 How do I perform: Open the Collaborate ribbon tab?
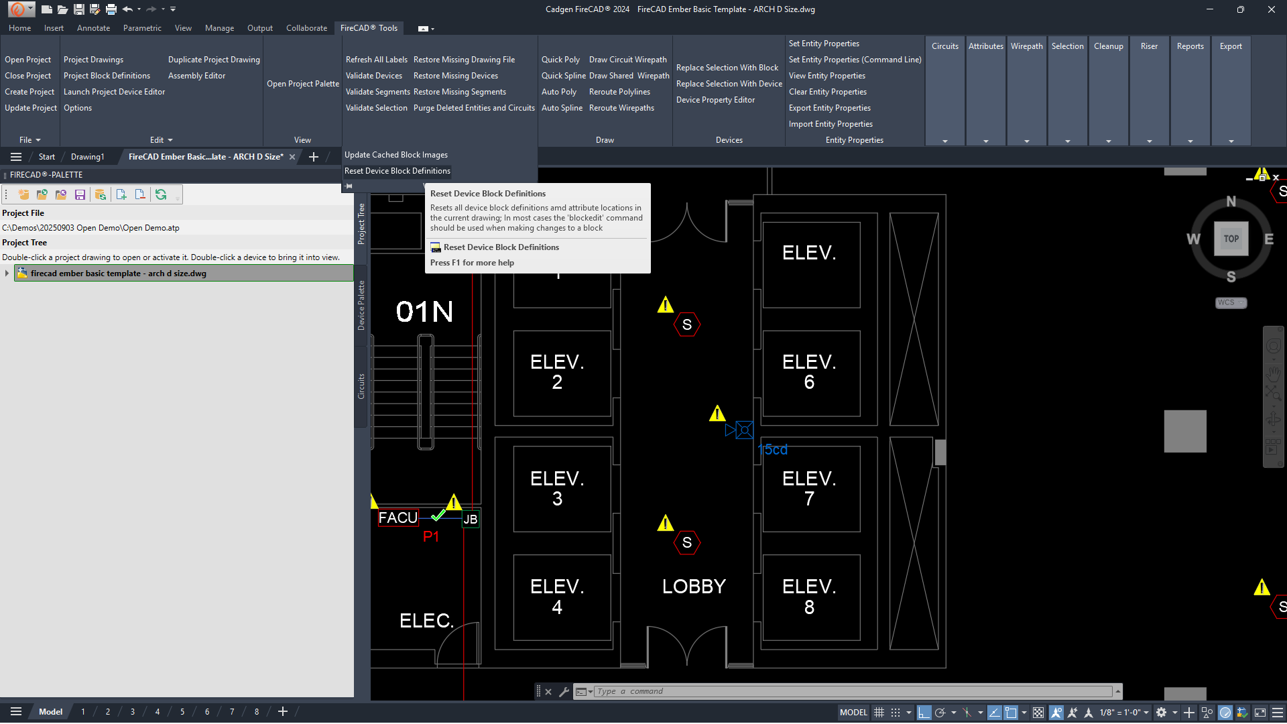306,28
